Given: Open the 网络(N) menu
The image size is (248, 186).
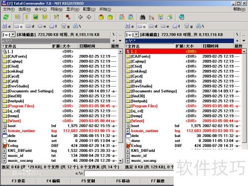Looking at the screenshot, I should [x=57, y=9].
